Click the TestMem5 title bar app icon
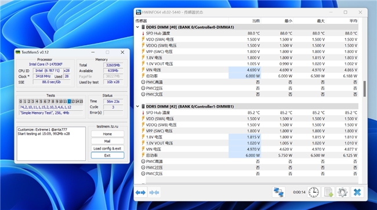Viewport: 377px width, 210px height. tap(18, 52)
